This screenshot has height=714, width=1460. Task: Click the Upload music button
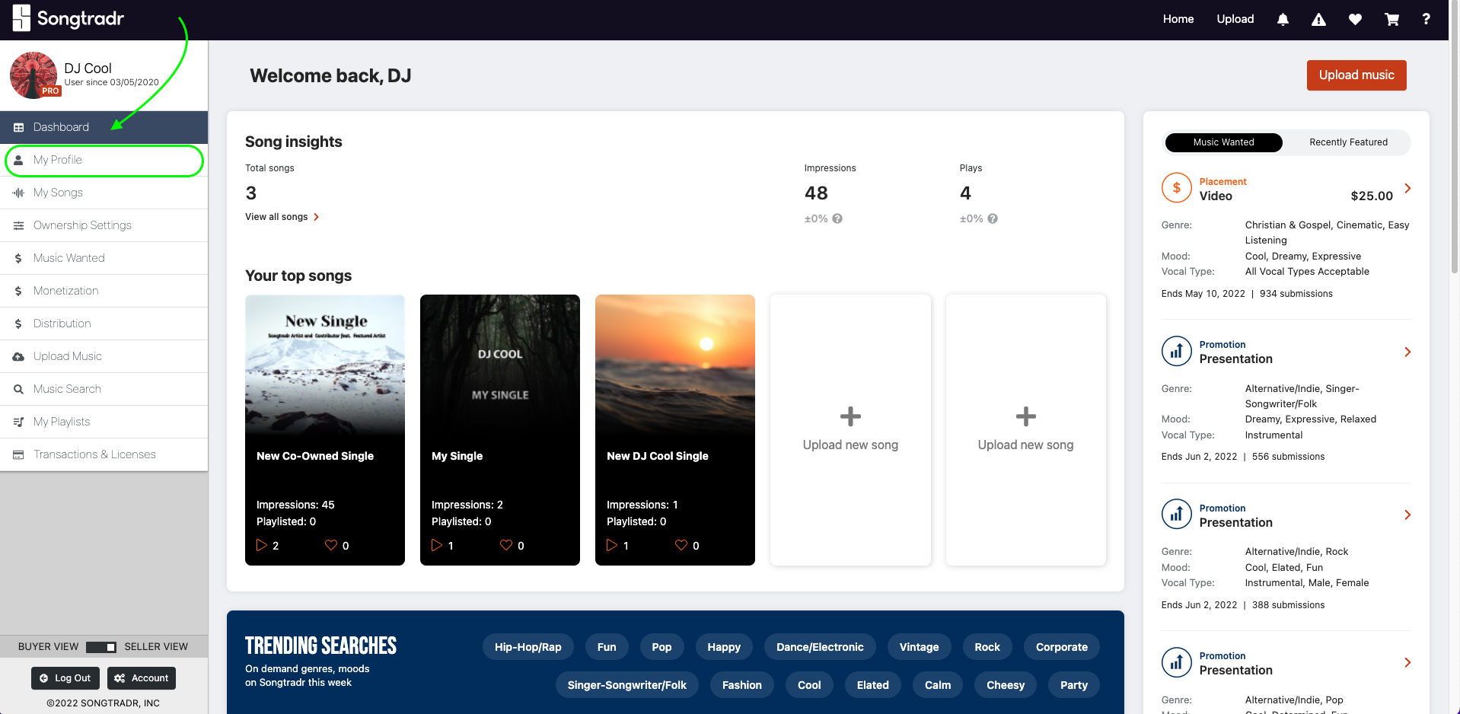(1356, 75)
